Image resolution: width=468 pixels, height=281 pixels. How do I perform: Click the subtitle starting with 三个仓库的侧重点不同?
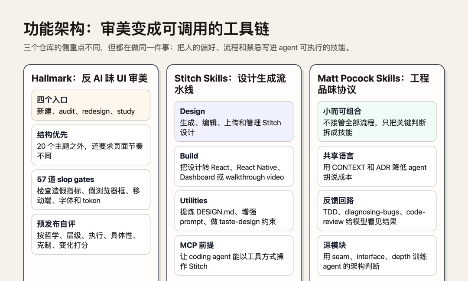(187, 47)
